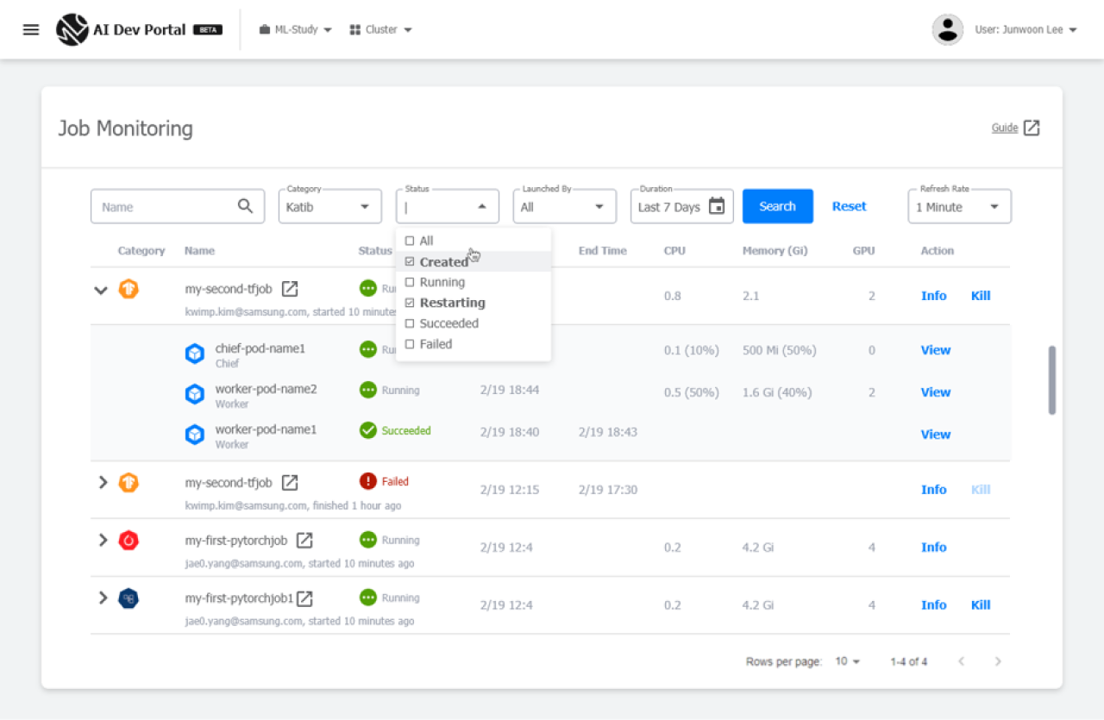Open the Cluster menu
The image size is (1104, 720).
[380, 29]
